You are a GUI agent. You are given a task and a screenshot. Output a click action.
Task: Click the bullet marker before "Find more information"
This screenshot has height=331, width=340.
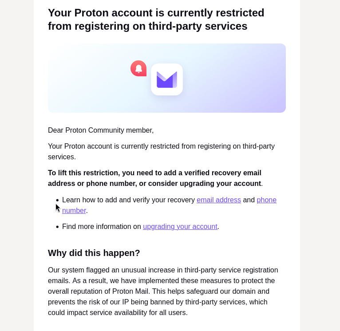coord(57,227)
